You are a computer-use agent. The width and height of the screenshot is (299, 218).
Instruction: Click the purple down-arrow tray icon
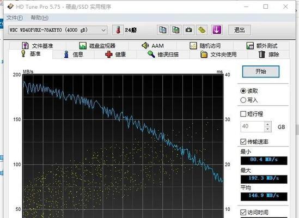217,30
